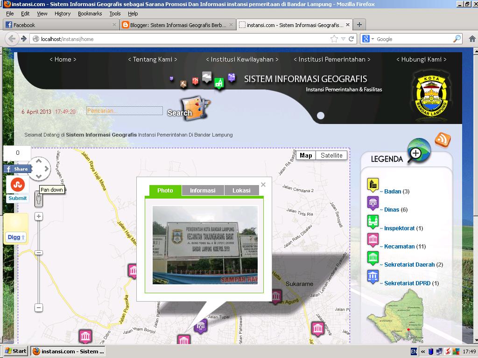The height and width of the screenshot is (358, 478).
Task: Open the Tools menu in Firefox
Action: (115, 14)
